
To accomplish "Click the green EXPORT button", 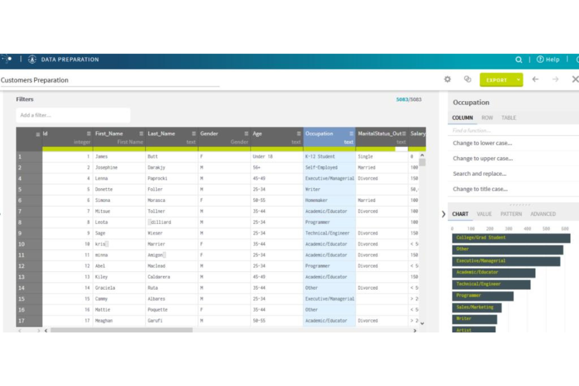I will pyautogui.click(x=497, y=80).
